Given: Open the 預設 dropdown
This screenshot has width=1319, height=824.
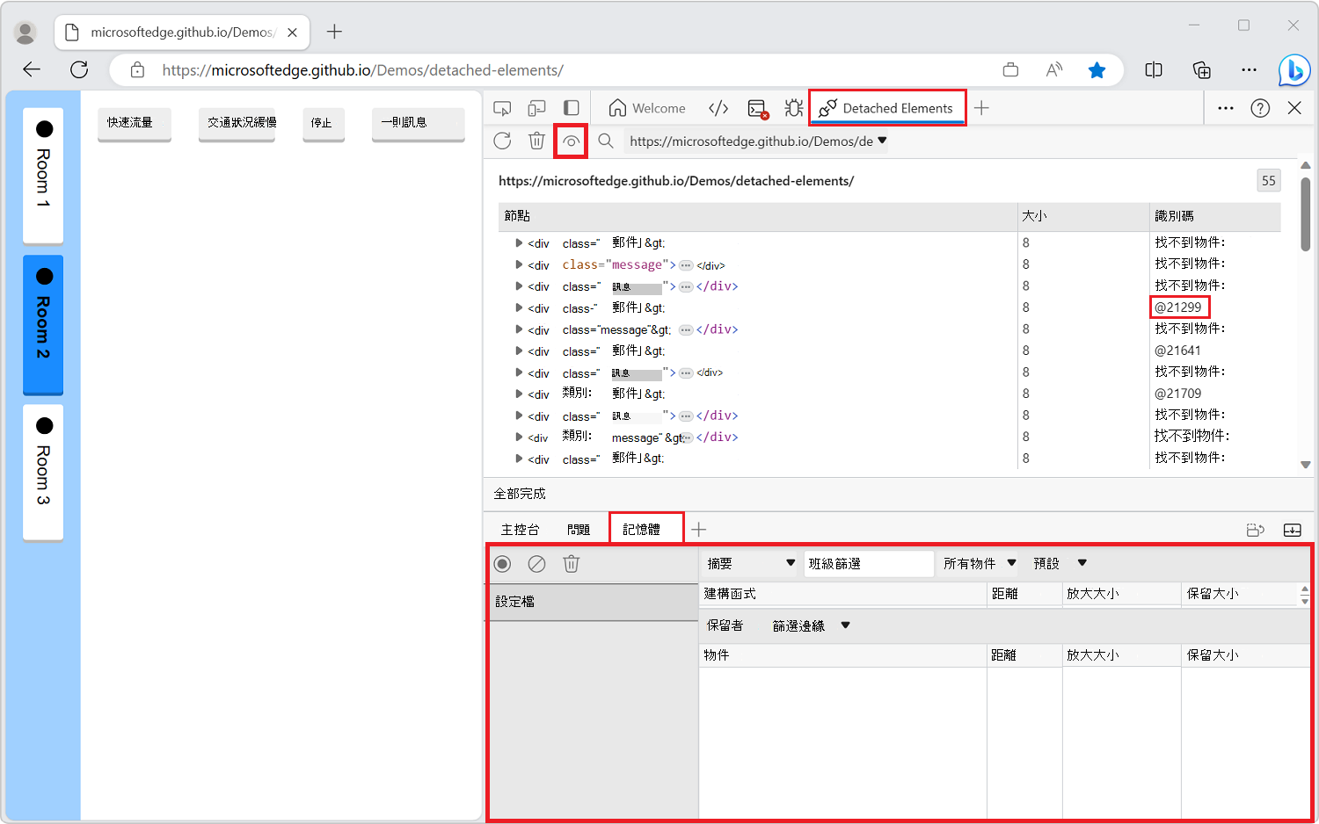Looking at the screenshot, I should point(1060,563).
